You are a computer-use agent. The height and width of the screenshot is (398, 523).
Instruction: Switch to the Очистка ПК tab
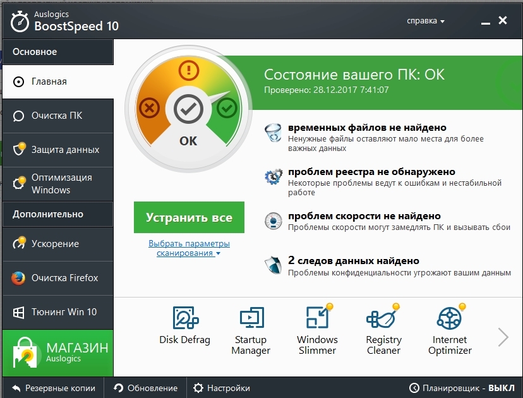pos(57,116)
